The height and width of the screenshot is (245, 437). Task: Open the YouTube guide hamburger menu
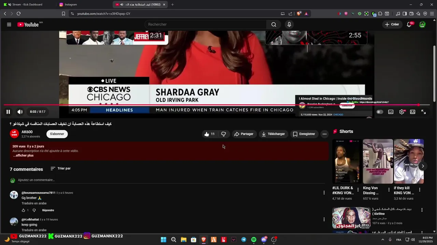[x=9, y=24]
